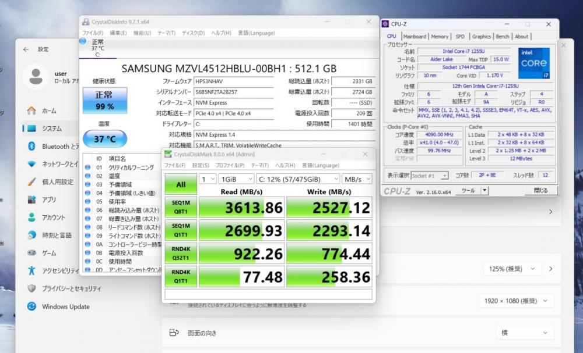
Task: Select the Accessibility icon in Settings sidebar
Action: tap(31, 271)
